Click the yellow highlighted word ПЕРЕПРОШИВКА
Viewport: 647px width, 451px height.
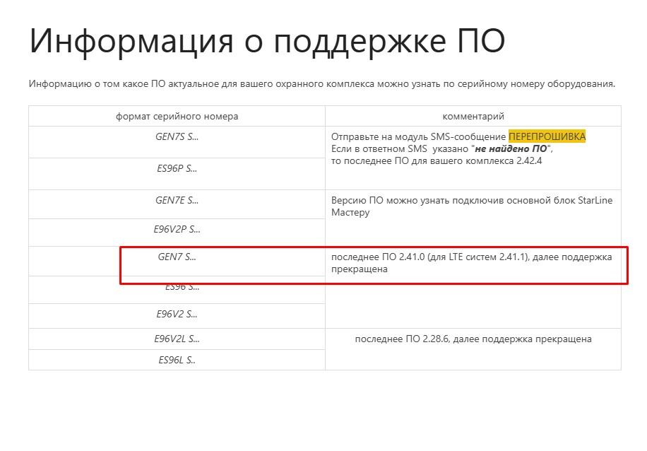(547, 136)
